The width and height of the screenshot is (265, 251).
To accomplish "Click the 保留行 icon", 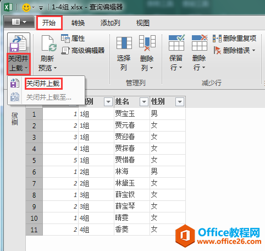I will 176,42.
